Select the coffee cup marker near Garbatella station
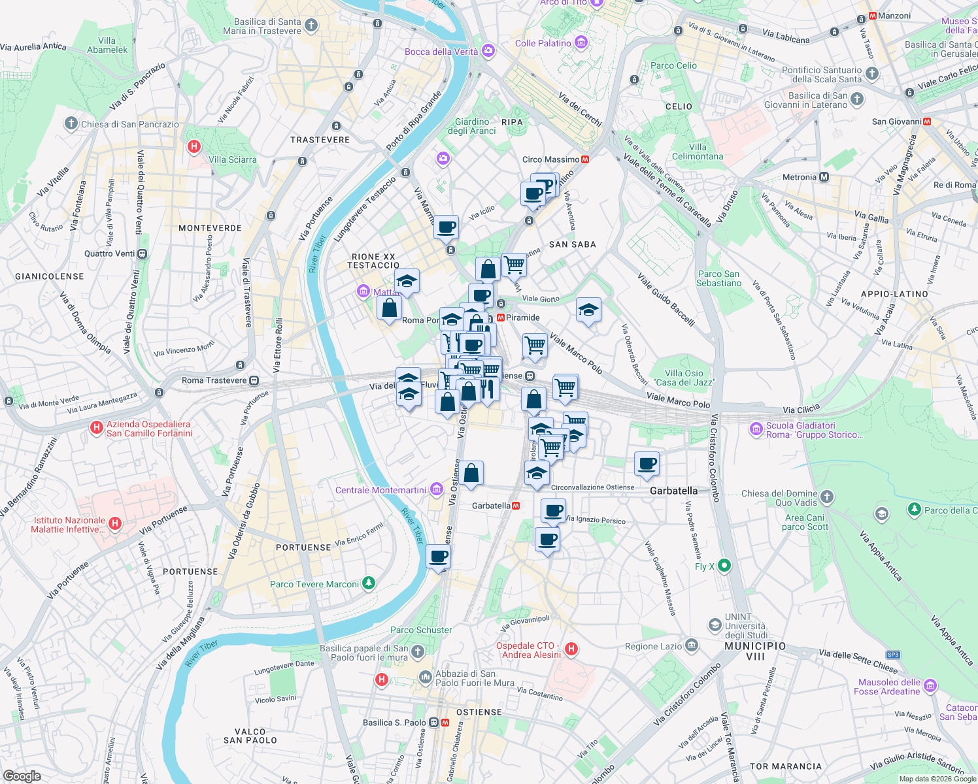 (554, 511)
